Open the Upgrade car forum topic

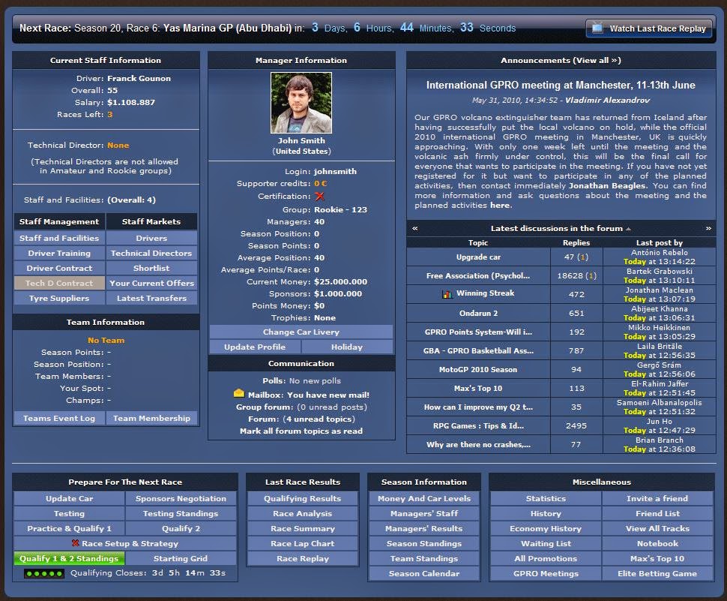pos(478,257)
